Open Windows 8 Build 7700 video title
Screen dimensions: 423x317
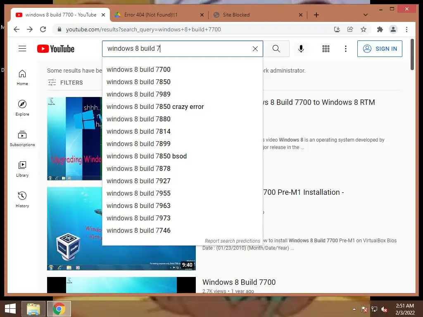pyautogui.click(x=239, y=282)
